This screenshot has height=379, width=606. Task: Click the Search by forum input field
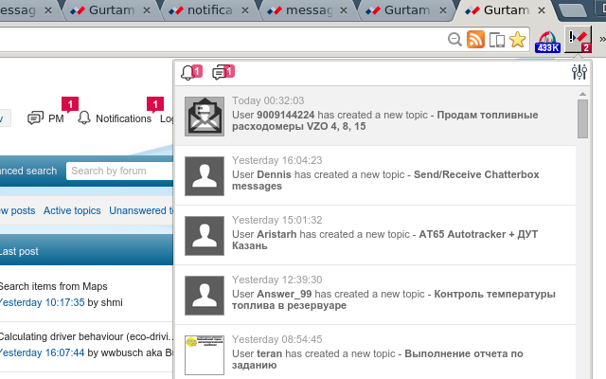[120, 171]
